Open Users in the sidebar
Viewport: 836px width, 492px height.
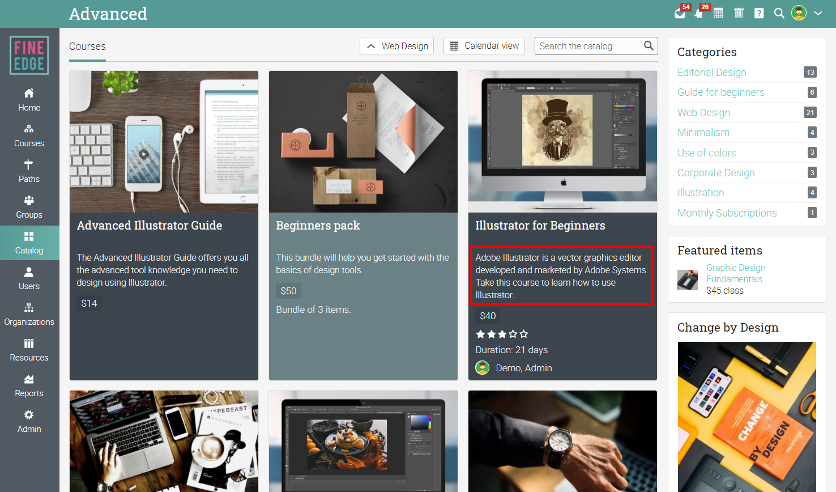click(29, 278)
